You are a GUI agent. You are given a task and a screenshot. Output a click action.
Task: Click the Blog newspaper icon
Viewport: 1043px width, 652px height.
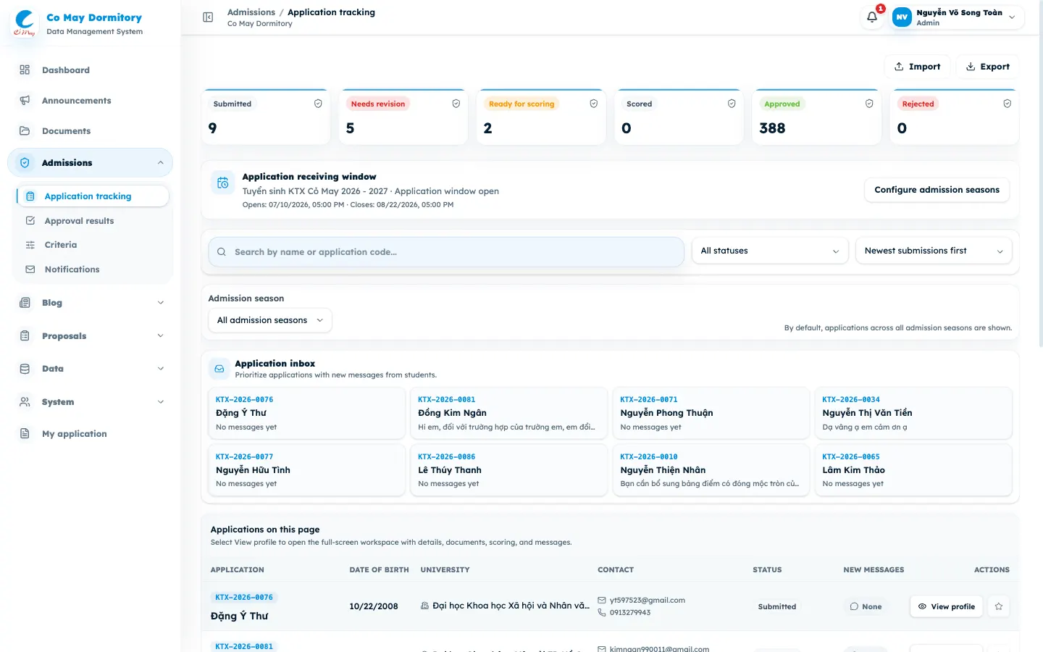tap(25, 303)
